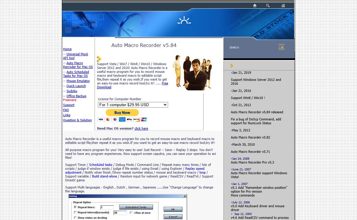The height and width of the screenshot is (220, 357).
Task: Go to the Sudoku page link
Action: (72, 91)
